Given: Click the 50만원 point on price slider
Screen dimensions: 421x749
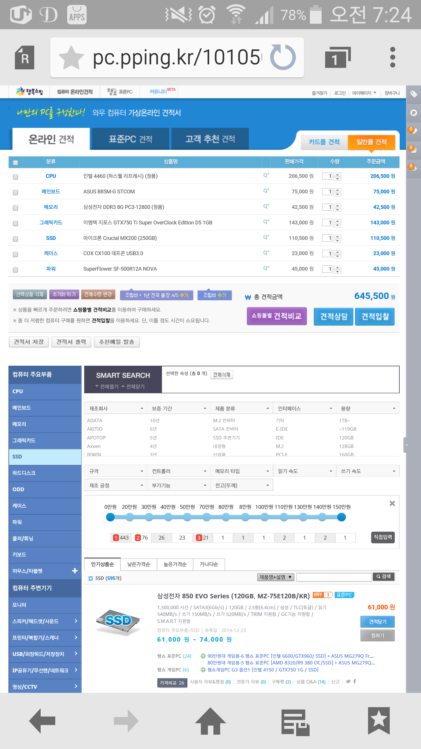Looking at the screenshot, I should pos(187,517).
